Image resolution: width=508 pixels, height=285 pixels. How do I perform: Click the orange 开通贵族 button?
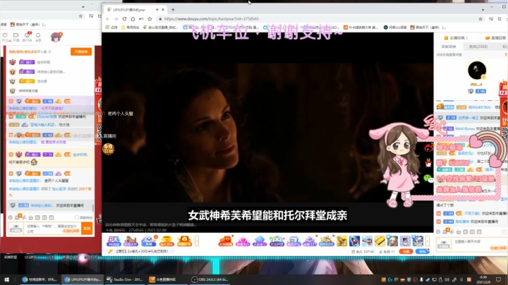pyautogui.click(x=81, y=51)
